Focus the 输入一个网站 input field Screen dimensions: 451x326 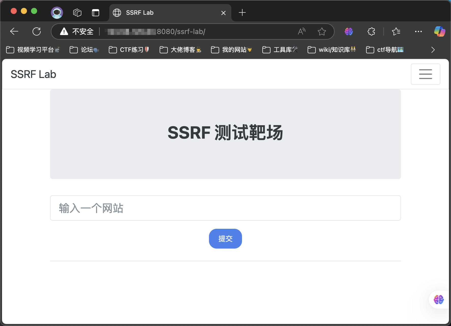[225, 208]
